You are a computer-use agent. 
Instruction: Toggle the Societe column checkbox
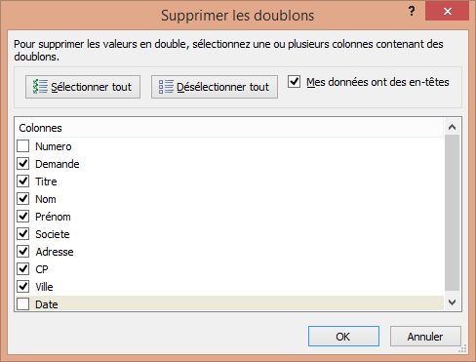pyautogui.click(x=23, y=234)
